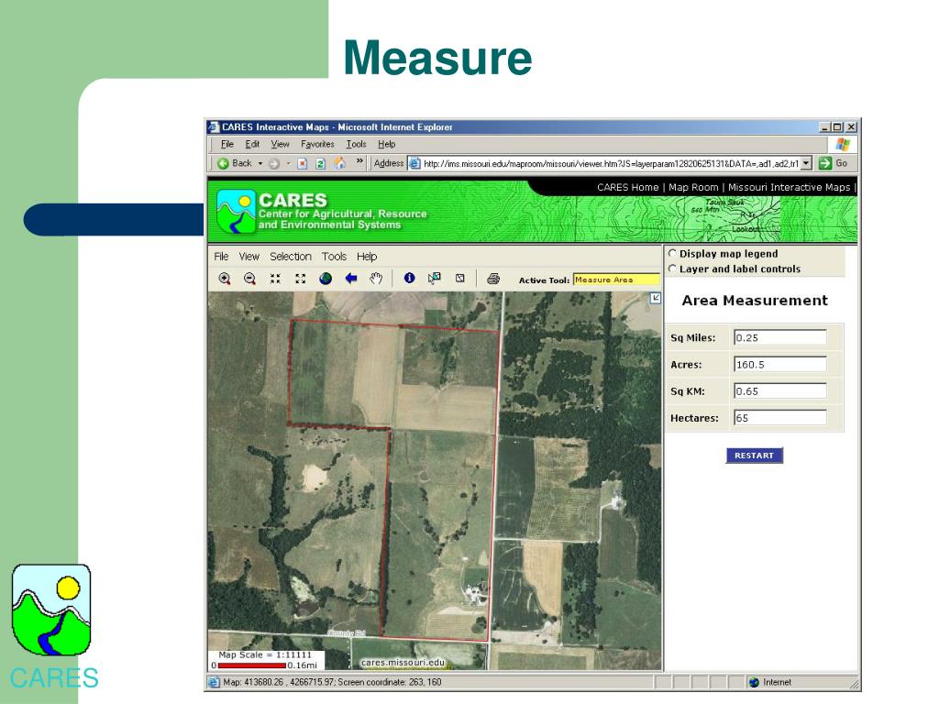Click the browser Forward arrow
Image resolution: width=939 pixels, height=704 pixels.
tap(273, 163)
